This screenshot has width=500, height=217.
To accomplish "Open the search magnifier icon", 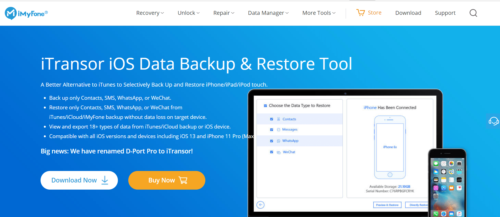I will 473,13.
